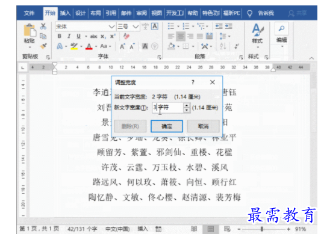Click the 删除(R) button in dialog
This screenshot has width=321, height=234.
pyautogui.click(x=130, y=126)
